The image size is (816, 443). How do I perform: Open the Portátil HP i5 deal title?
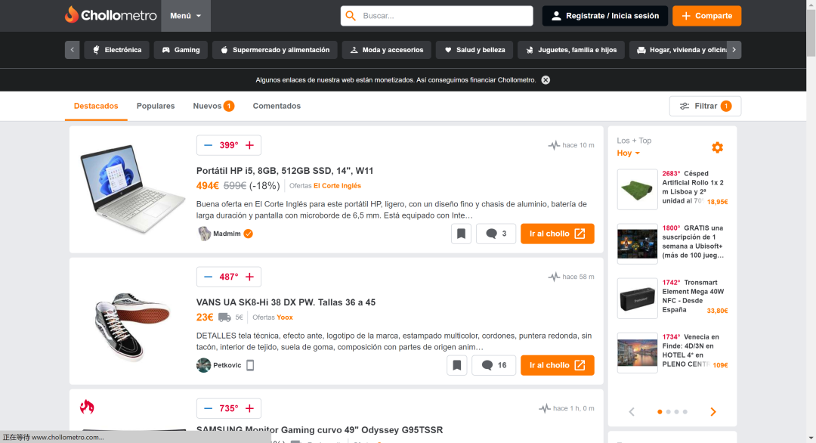point(285,171)
